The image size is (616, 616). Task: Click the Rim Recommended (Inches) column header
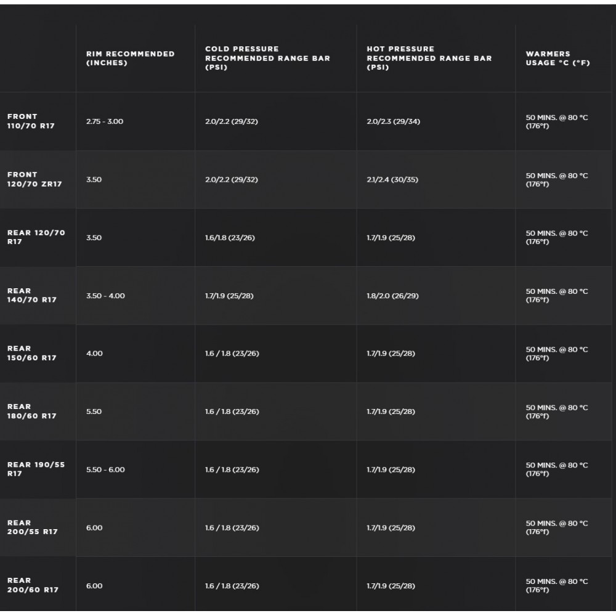point(131,58)
